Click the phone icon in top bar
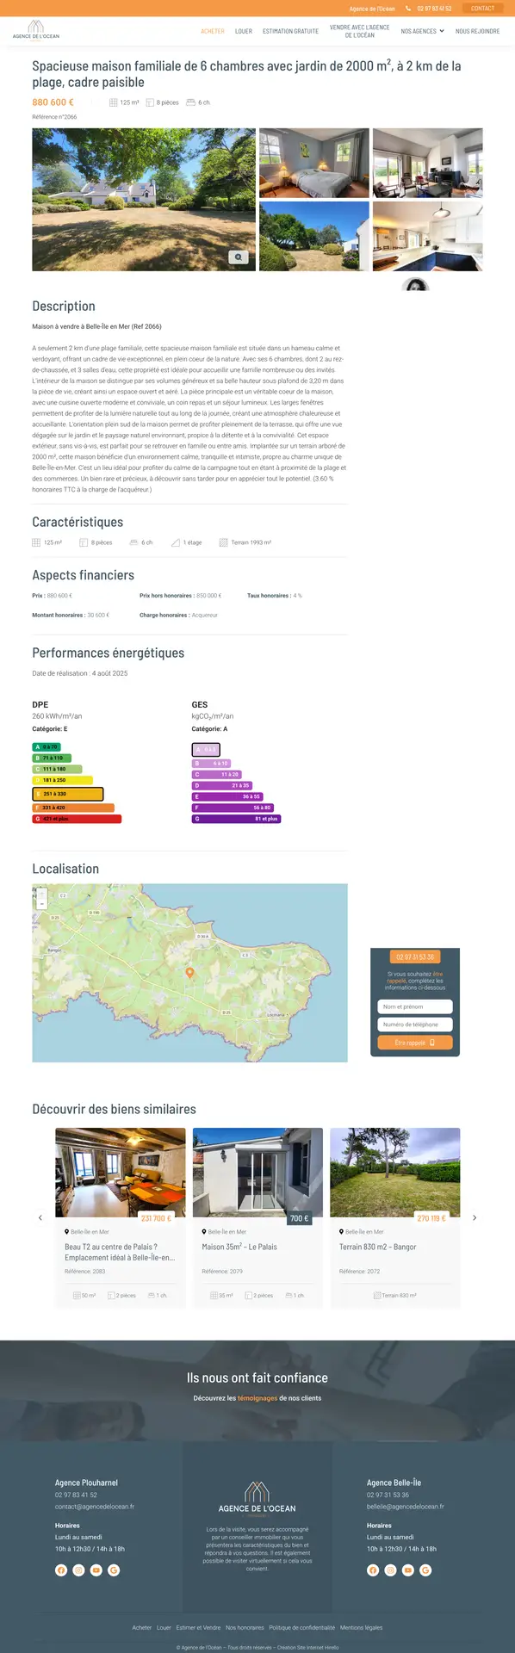The width and height of the screenshot is (515, 1653). tap(408, 9)
